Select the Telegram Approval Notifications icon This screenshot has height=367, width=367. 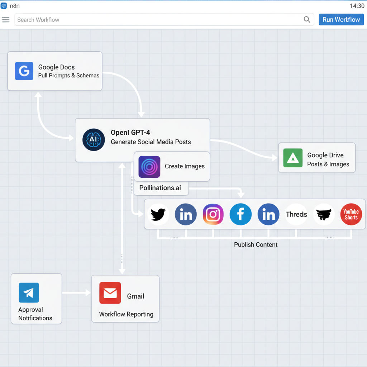click(29, 293)
